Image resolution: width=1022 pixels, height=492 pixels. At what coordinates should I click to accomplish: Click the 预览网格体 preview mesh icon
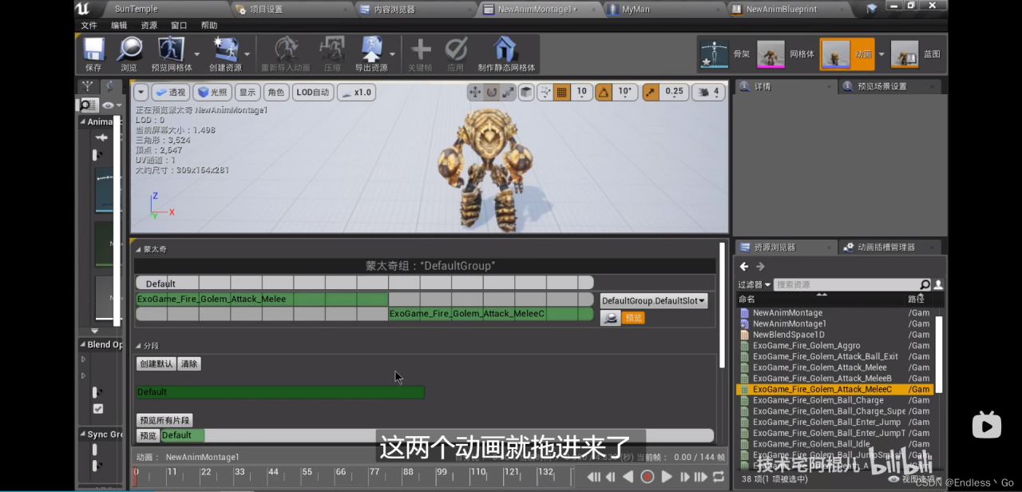click(170, 50)
